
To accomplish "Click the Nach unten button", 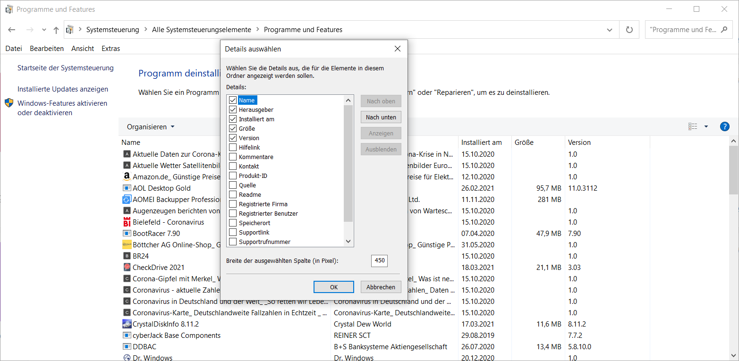I will point(381,117).
